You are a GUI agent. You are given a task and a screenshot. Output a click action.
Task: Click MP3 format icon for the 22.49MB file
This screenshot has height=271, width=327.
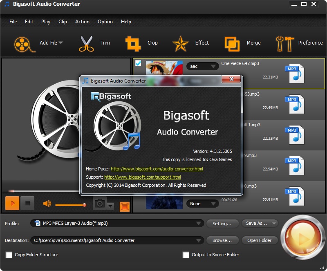tap(295, 104)
